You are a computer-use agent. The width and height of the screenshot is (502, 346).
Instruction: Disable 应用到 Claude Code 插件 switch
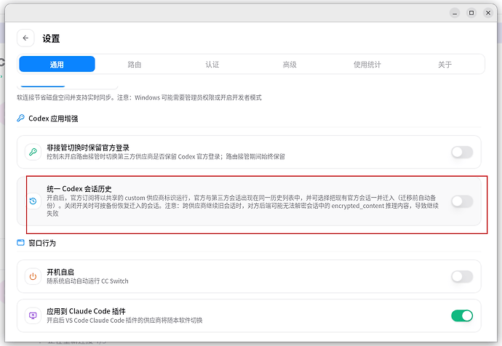[462, 315]
